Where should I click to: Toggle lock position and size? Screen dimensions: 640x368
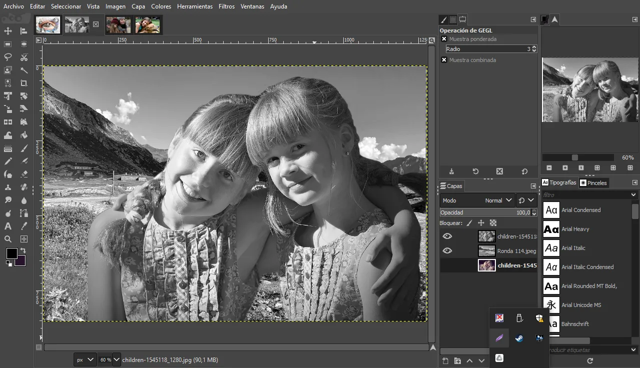[x=481, y=223]
